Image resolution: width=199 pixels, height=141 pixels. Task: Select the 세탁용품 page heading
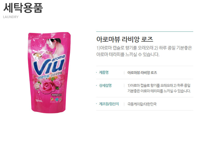pyautogui.click(x=23, y=8)
